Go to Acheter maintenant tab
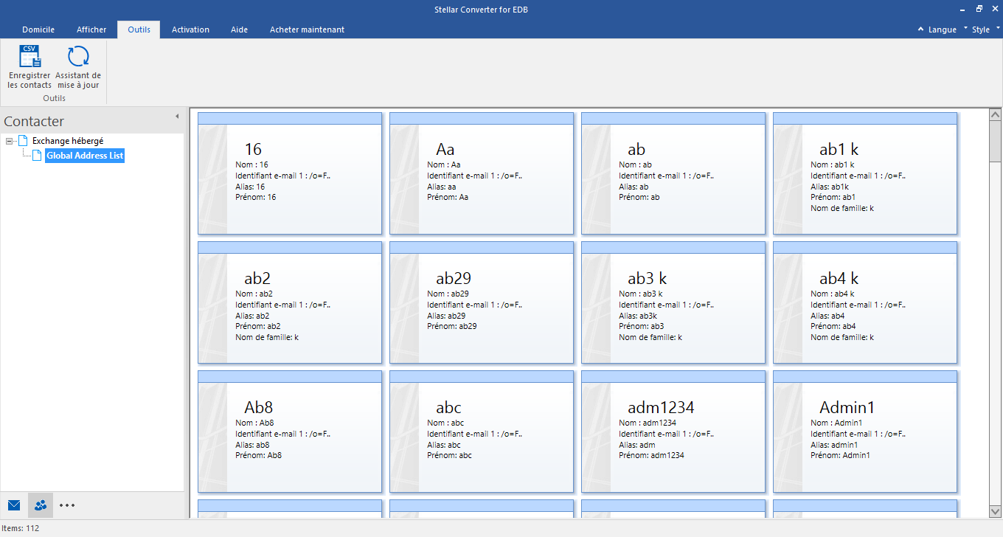1003x537 pixels. click(307, 30)
